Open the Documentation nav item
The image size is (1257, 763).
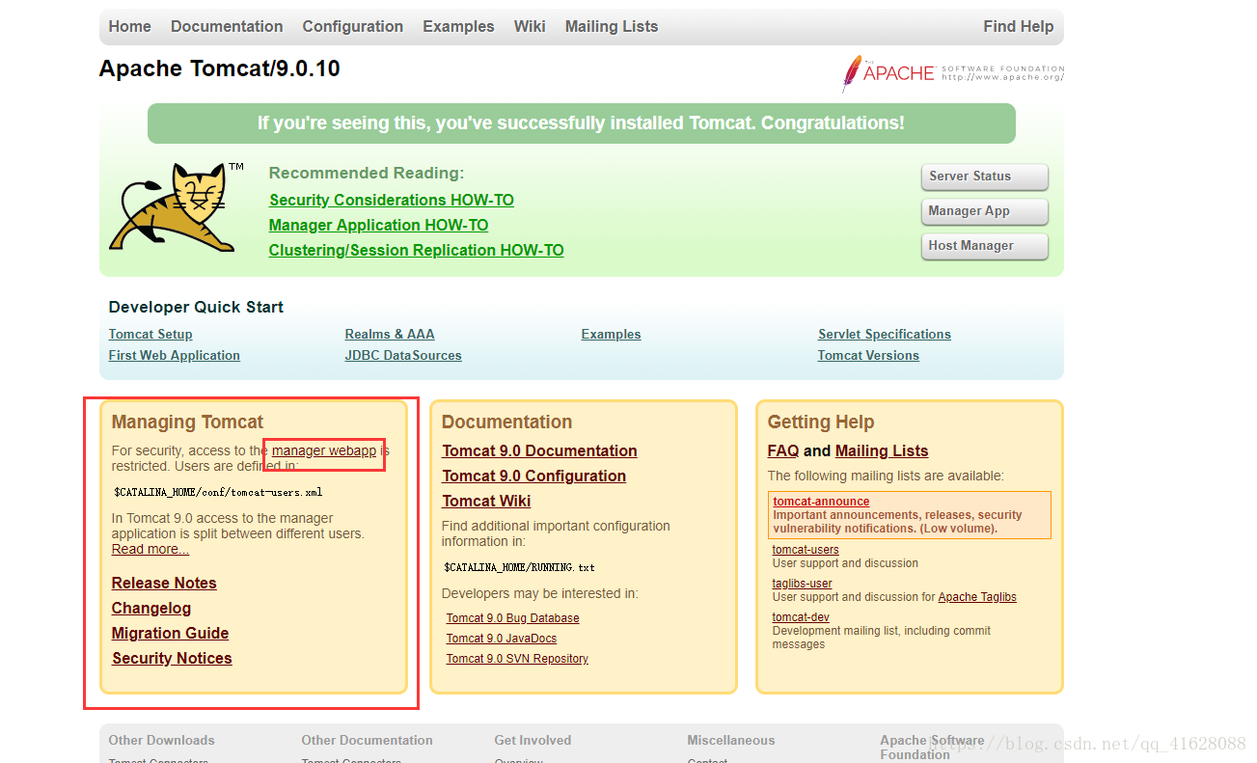(x=227, y=27)
